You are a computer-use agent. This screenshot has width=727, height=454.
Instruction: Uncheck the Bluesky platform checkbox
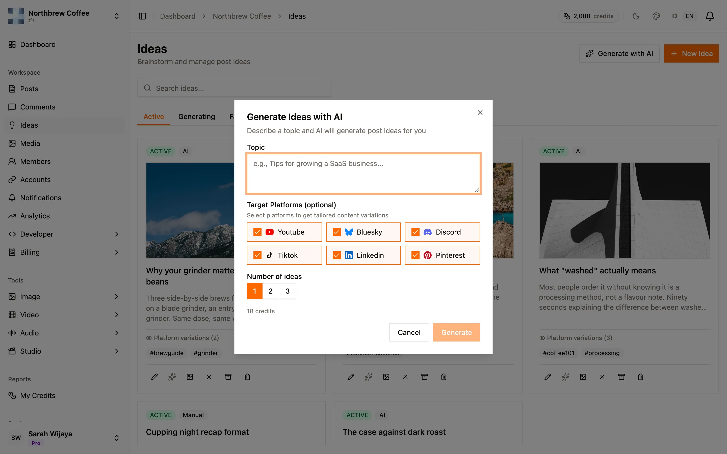tap(337, 232)
